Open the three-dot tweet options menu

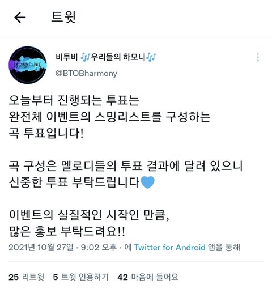(x=258, y=57)
